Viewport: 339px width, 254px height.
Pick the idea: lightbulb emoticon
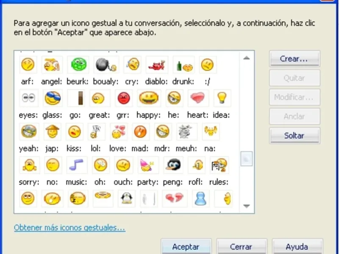pyautogui.click(x=222, y=98)
